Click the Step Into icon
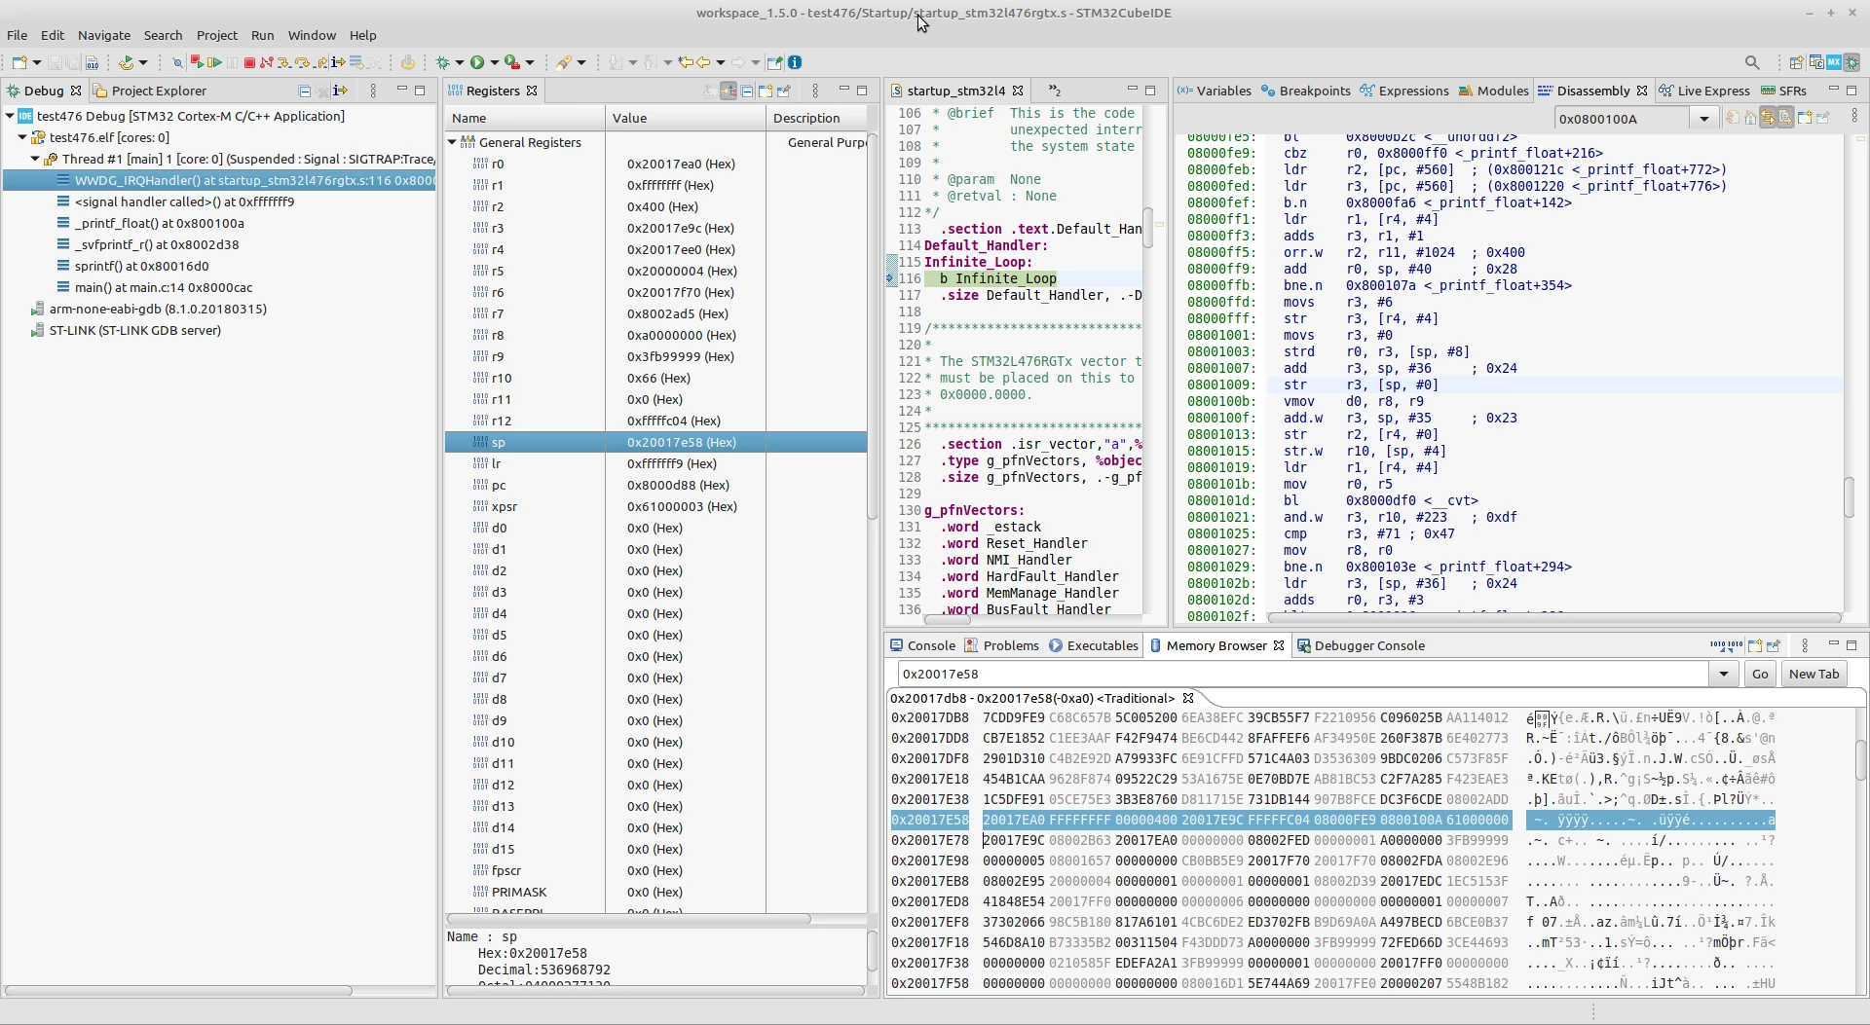Image resolution: width=1870 pixels, height=1025 pixels. pos(283,62)
